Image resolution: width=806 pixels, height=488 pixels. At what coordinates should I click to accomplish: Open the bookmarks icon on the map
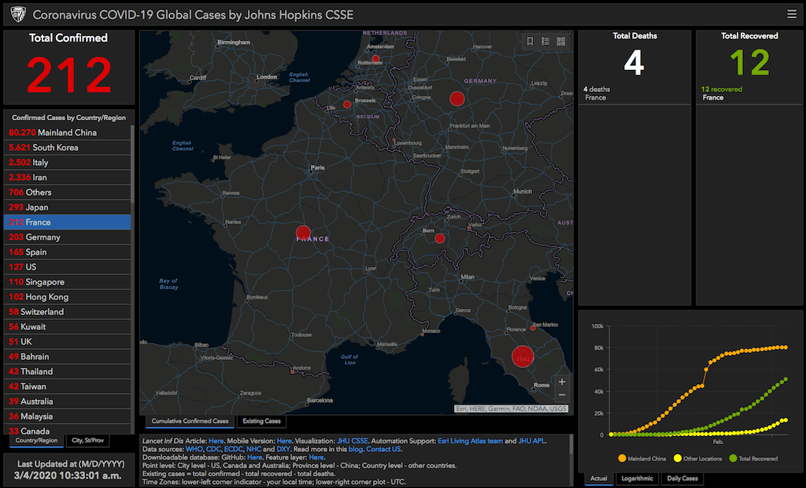(531, 41)
